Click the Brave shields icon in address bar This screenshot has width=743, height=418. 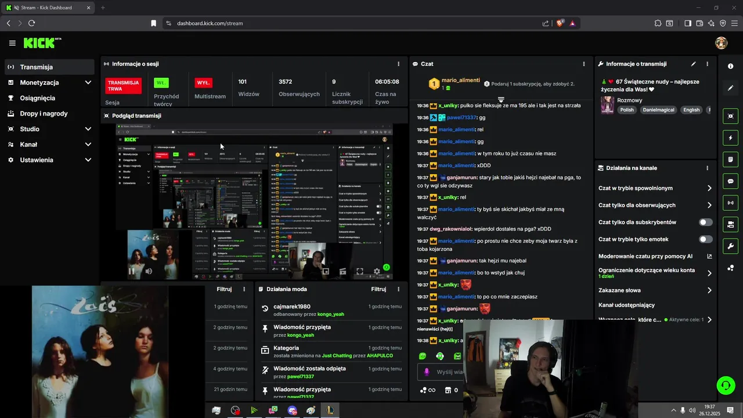560,23
